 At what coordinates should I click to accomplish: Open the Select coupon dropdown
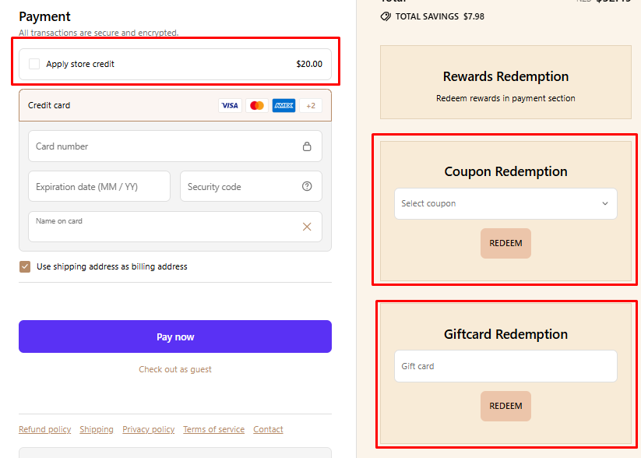click(505, 204)
